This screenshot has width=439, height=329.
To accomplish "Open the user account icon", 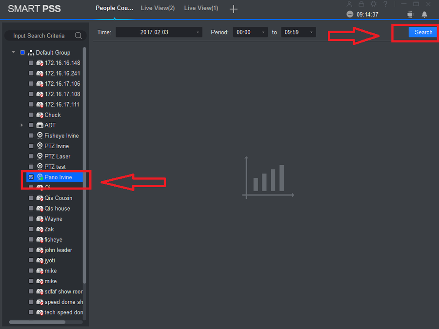I will click(349, 4).
